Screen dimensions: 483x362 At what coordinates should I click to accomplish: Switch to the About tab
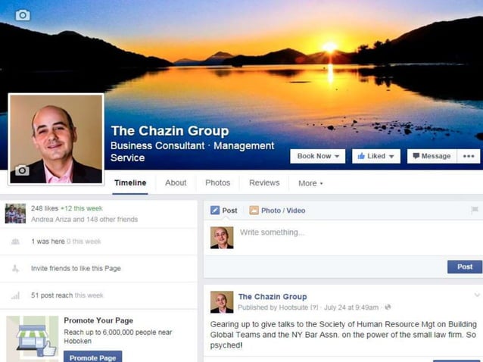(x=176, y=183)
